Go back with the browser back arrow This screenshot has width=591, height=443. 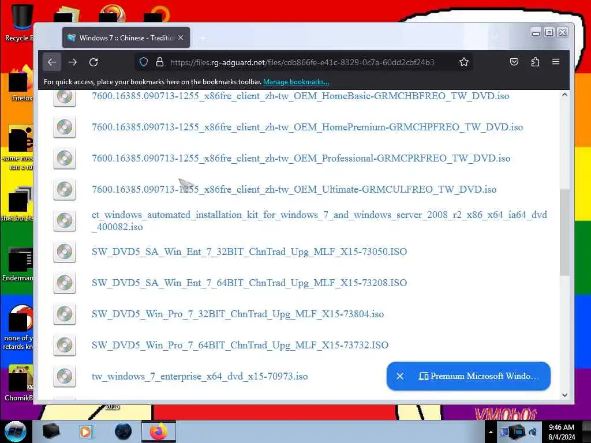click(52, 62)
